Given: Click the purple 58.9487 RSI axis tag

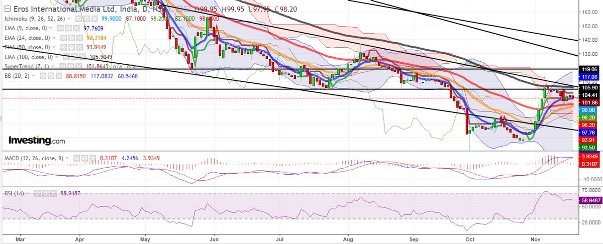Looking at the screenshot, I should [x=590, y=200].
